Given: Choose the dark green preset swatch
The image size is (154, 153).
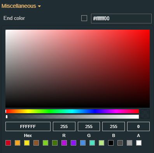Looking at the screenshot, I should click(x=55, y=143).
